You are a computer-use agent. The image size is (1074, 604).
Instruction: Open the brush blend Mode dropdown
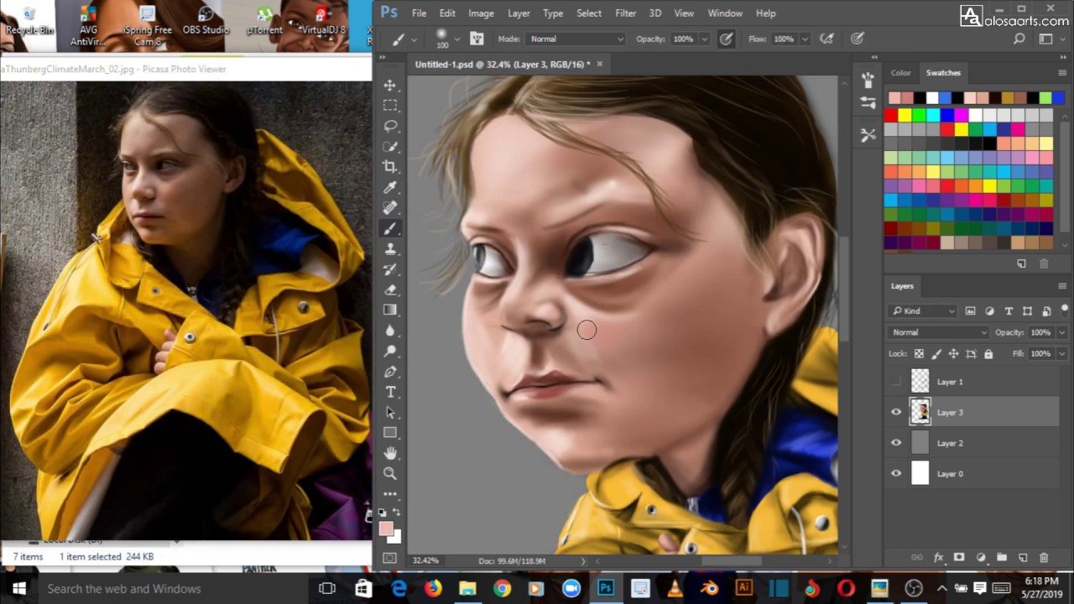point(575,39)
